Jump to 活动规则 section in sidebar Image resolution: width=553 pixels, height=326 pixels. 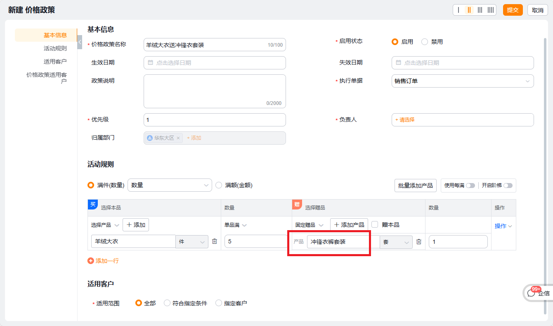pyautogui.click(x=55, y=48)
